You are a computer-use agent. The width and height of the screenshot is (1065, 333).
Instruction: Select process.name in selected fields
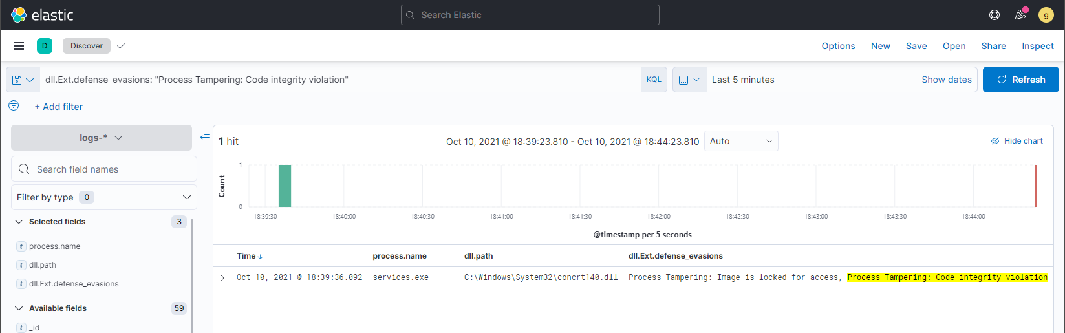(x=55, y=246)
